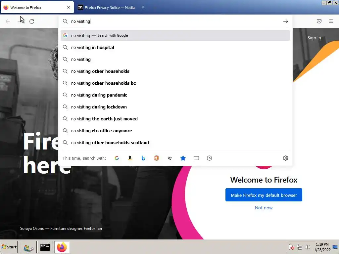Search history using the clock icon
Viewport: 339px width, 254px height.
209,158
